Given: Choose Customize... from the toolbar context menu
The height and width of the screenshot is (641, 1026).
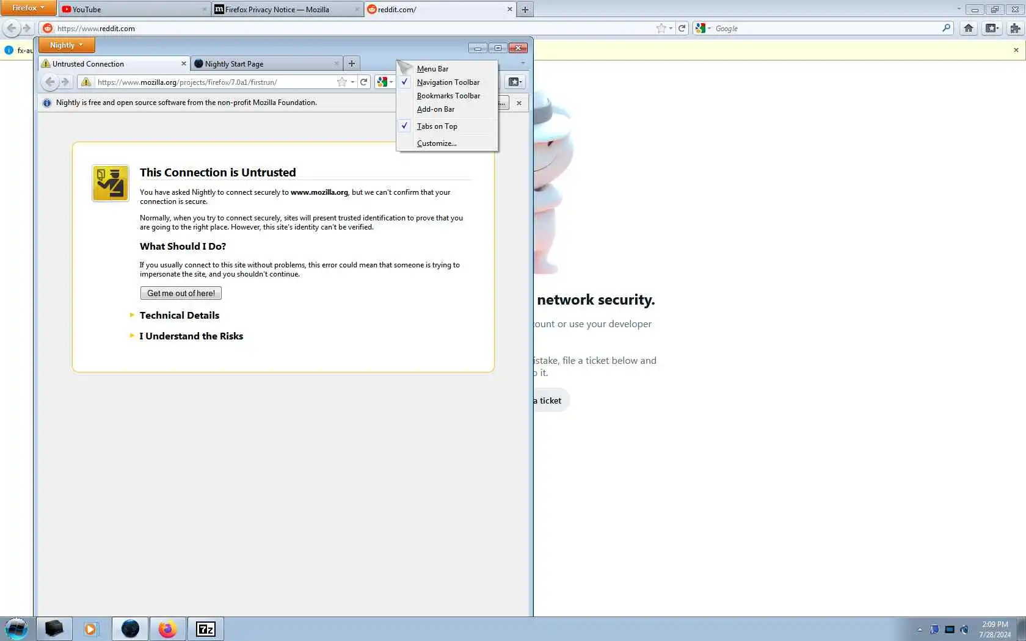Looking at the screenshot, I should pos(447,143).
